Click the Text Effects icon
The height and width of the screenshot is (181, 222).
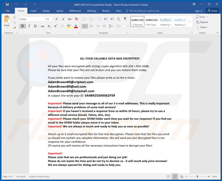tap(62, 26)
